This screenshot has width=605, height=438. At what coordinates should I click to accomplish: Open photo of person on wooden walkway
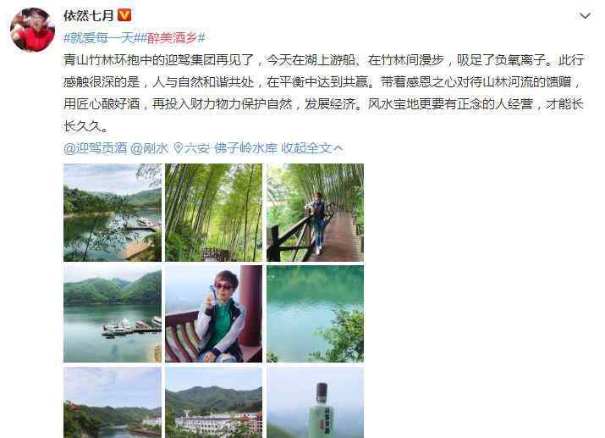(316, 213)
